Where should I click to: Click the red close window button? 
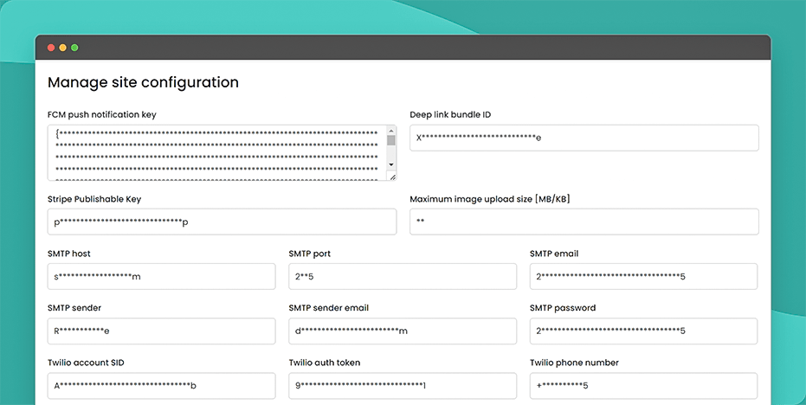click(x=51, y=48)
